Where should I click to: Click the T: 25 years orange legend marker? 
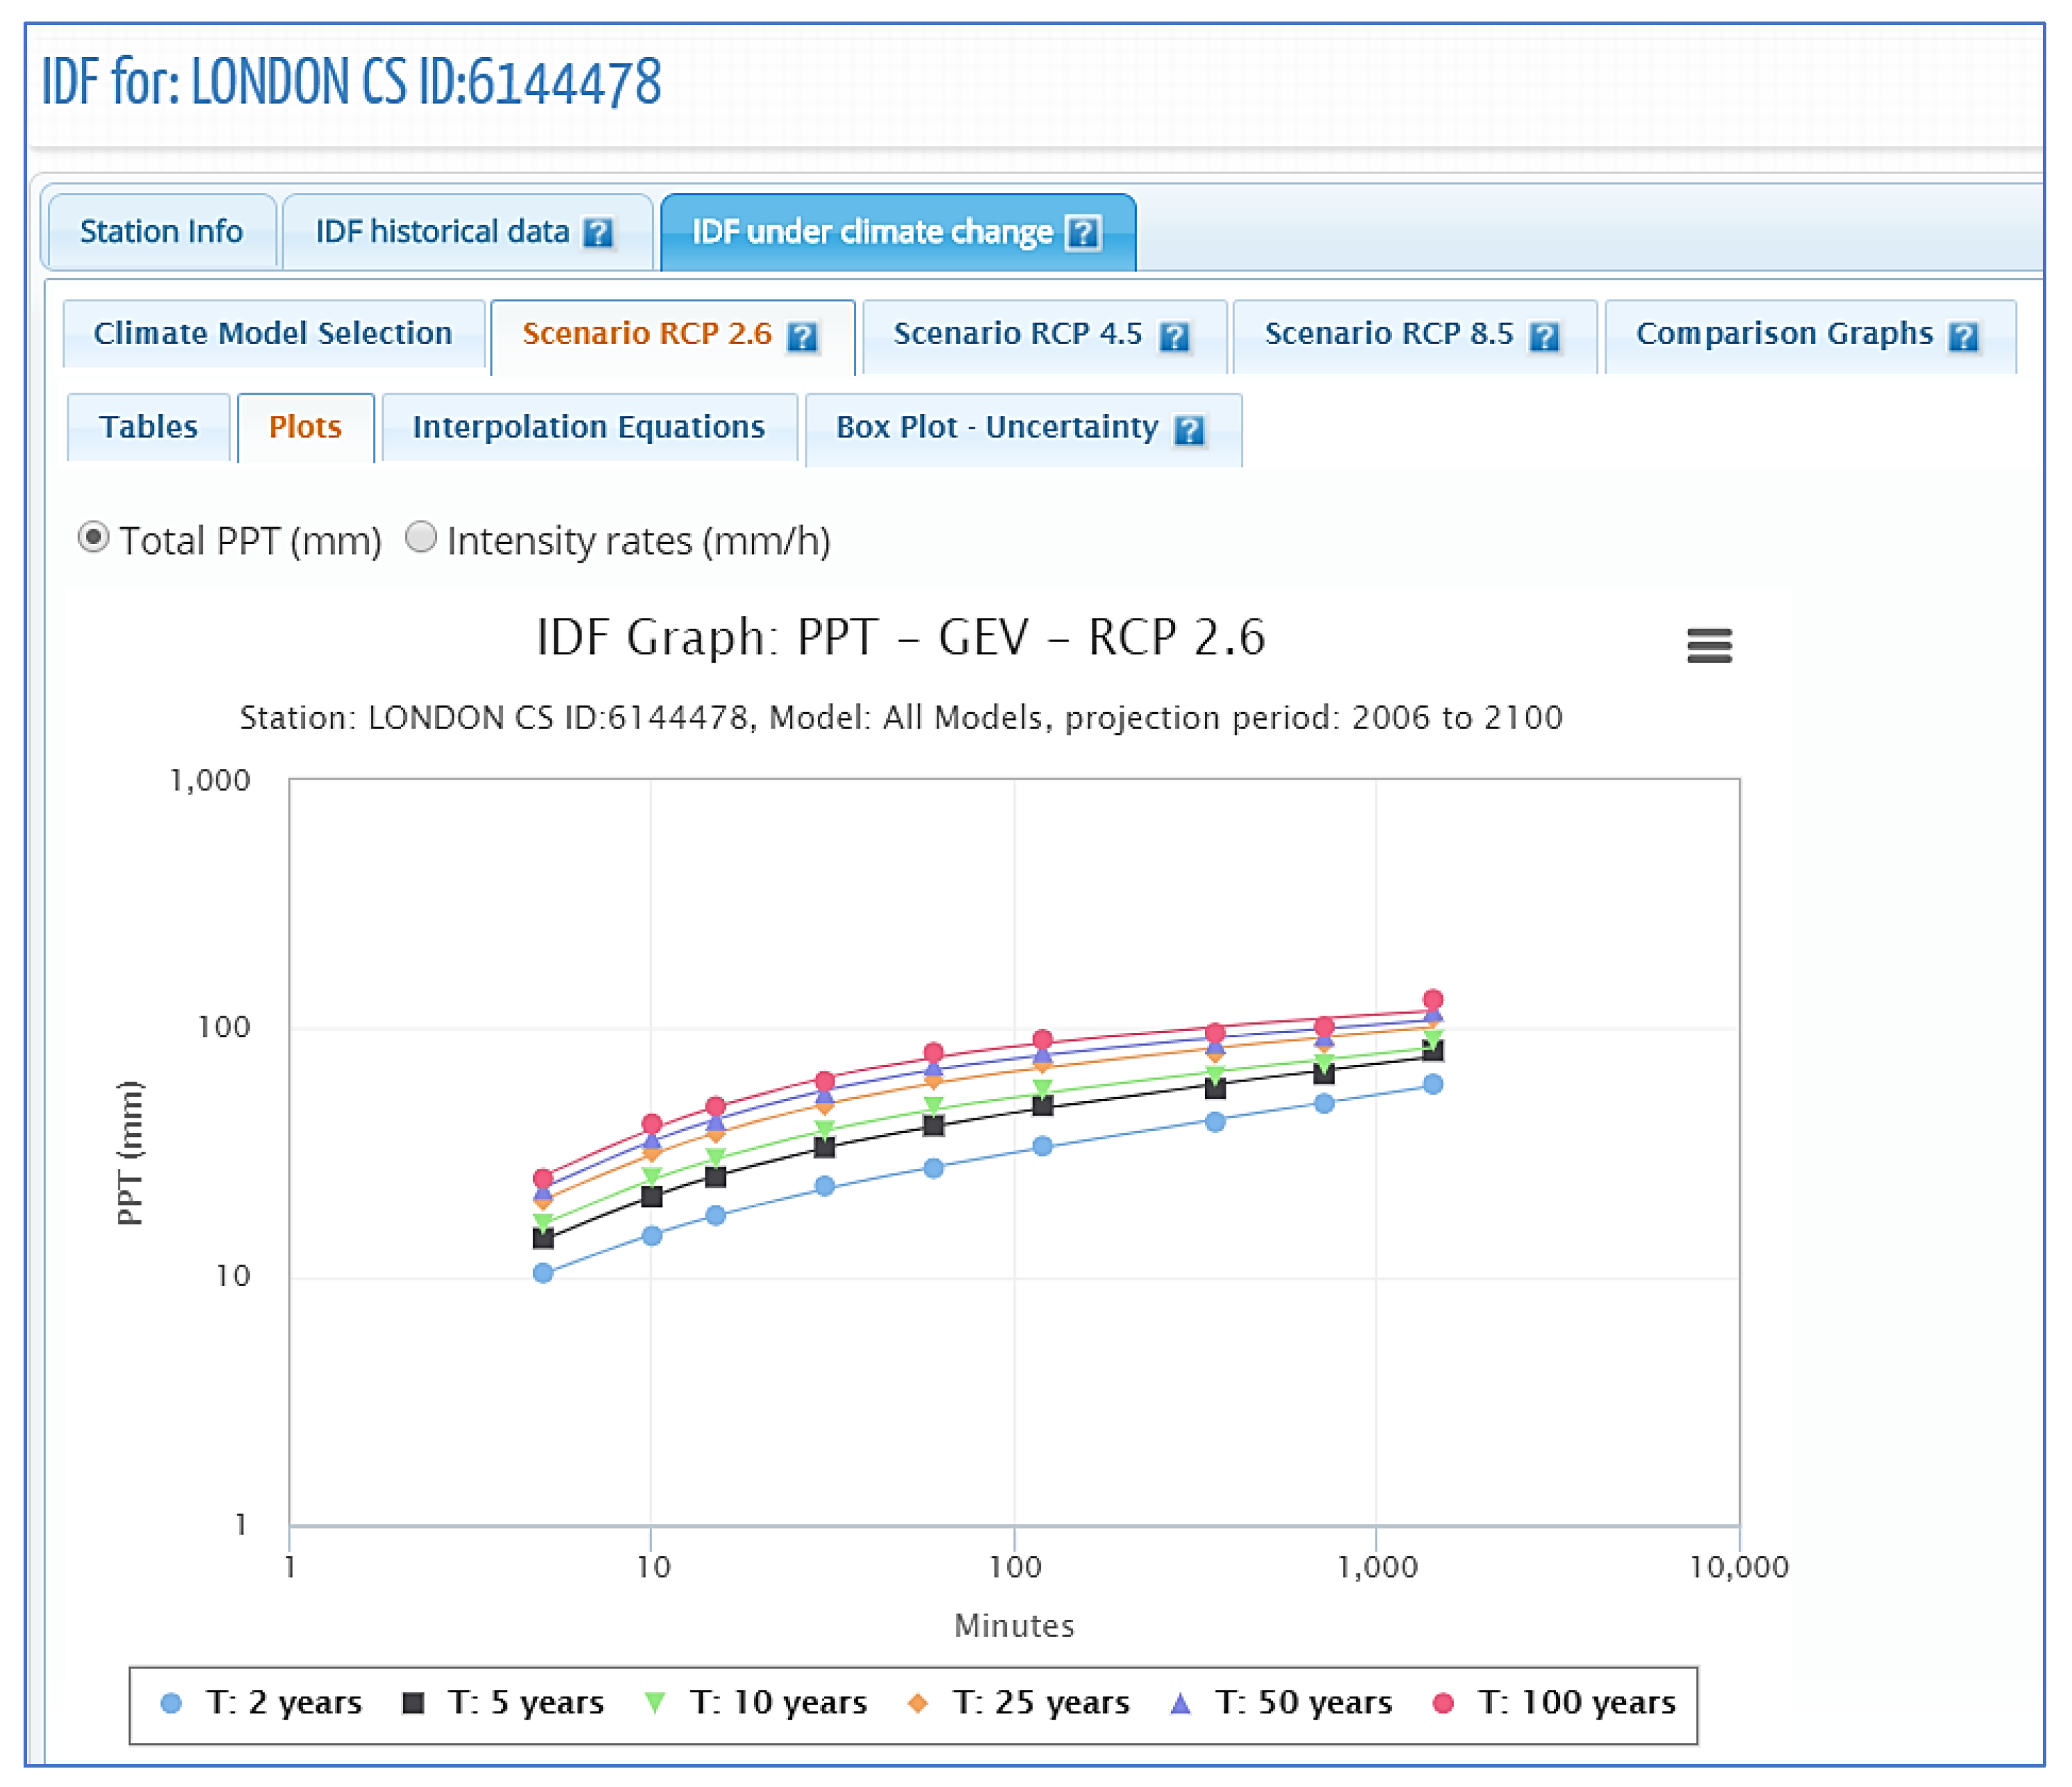coord(917,1703)
